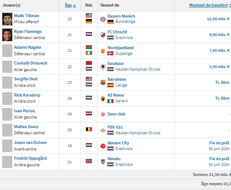Open Sergiño Dest player profile
Screen dimensions: 231x190
click(x=26, y=79)
